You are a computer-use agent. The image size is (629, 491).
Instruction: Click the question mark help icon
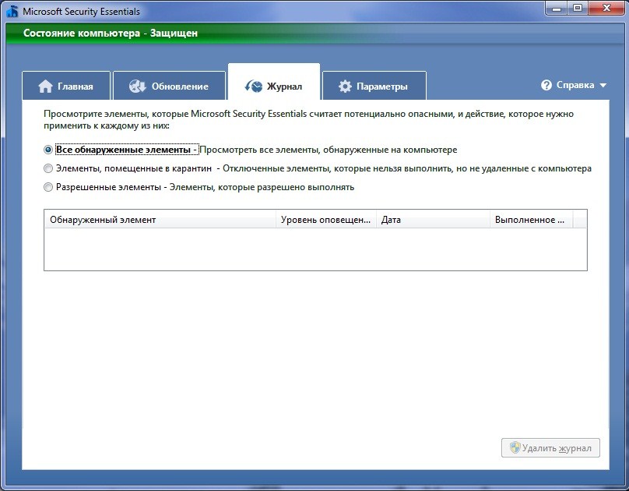coord(546,85)
